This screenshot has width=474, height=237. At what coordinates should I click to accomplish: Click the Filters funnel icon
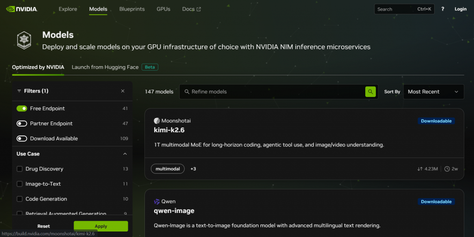point(19,91)
